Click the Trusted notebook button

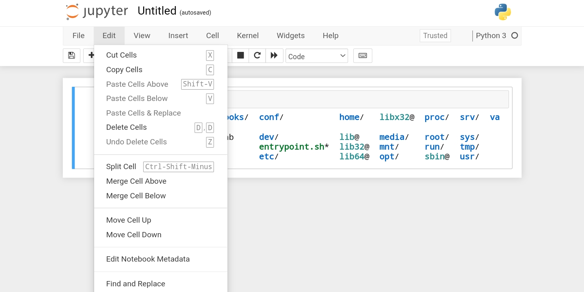[435, 36]
